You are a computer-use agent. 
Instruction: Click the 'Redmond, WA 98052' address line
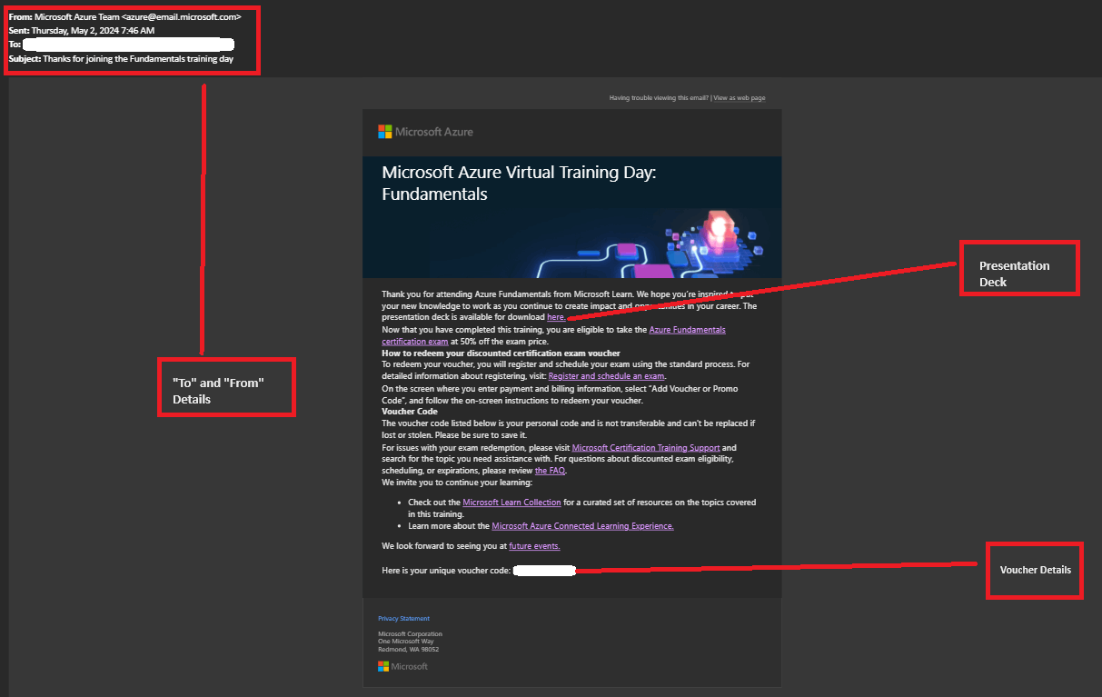click(x=408, y=649)
